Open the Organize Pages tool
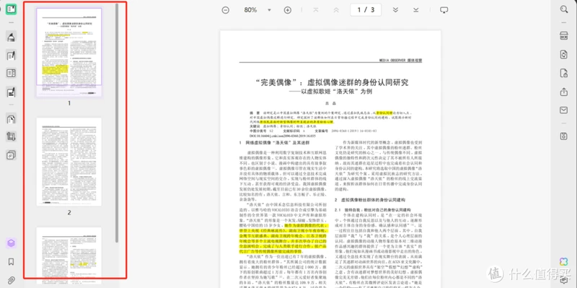 (11, 119)
